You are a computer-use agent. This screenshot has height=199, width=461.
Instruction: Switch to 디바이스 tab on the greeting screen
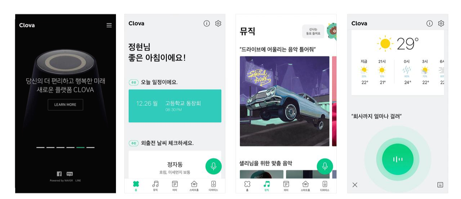(x=213, y=186)
